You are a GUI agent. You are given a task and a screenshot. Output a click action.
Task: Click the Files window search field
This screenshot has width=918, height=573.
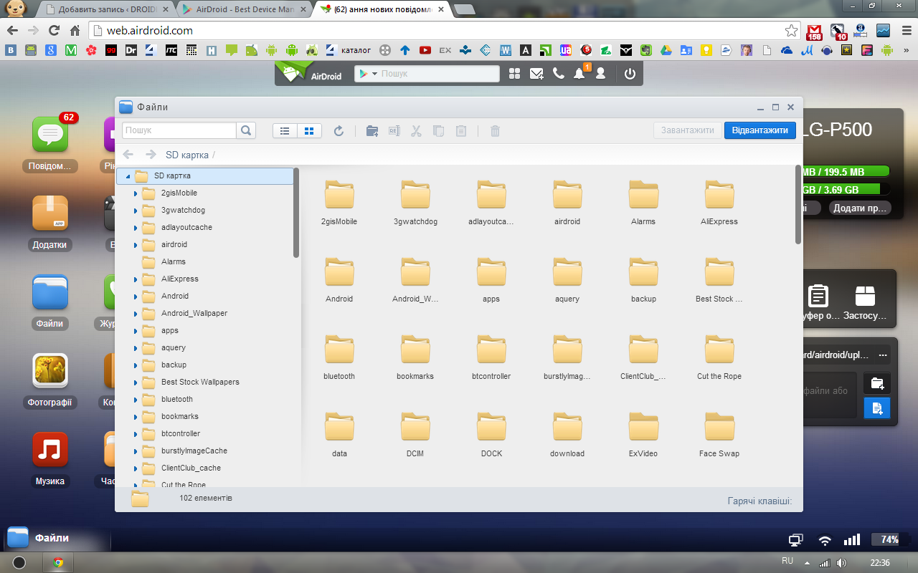[x=179, y=130]
